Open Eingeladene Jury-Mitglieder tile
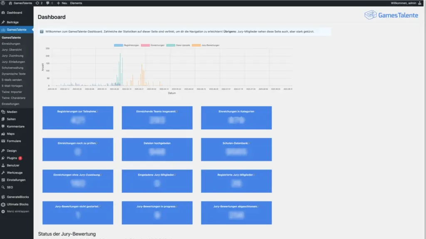 pyautogui.click(x=157, y=181)
